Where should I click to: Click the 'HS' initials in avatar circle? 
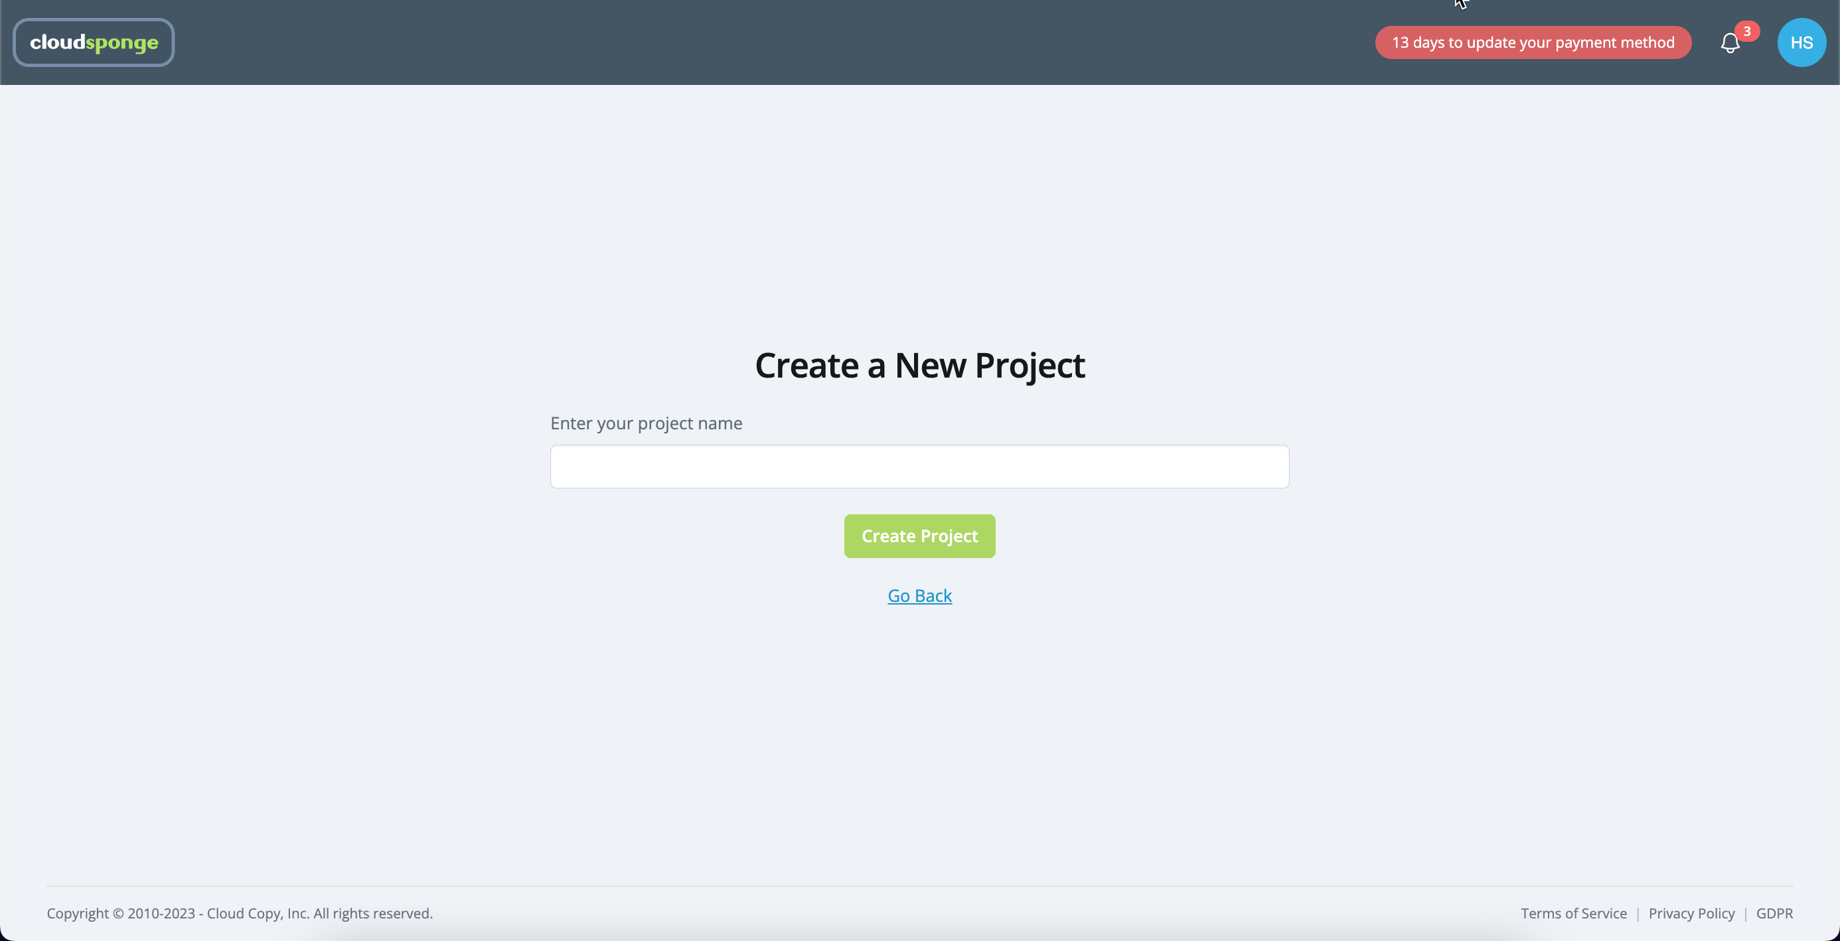[1801, 43]
